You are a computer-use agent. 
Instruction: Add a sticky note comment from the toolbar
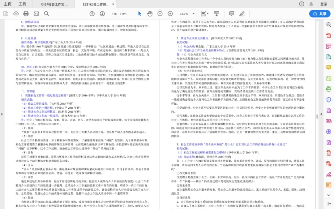(x=232, y=14)
